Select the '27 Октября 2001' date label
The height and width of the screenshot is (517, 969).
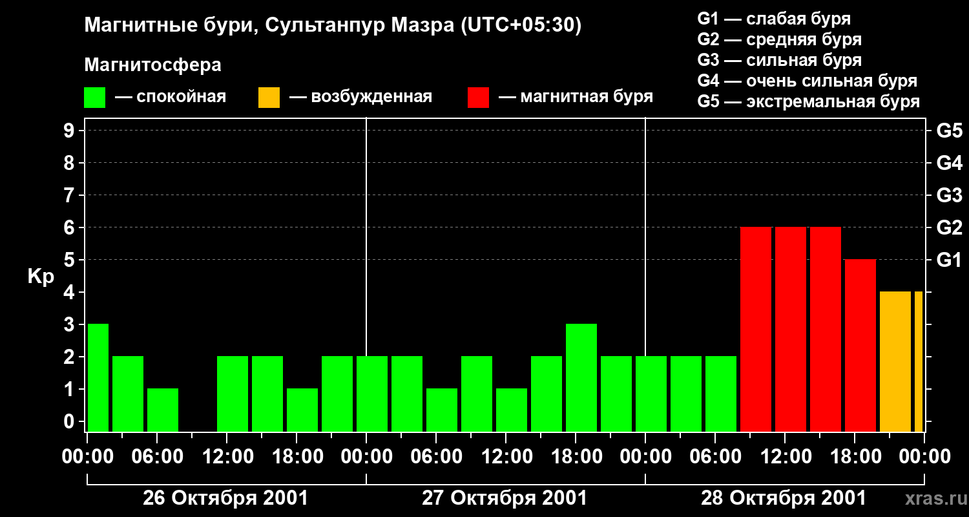[x=505, y=498]
